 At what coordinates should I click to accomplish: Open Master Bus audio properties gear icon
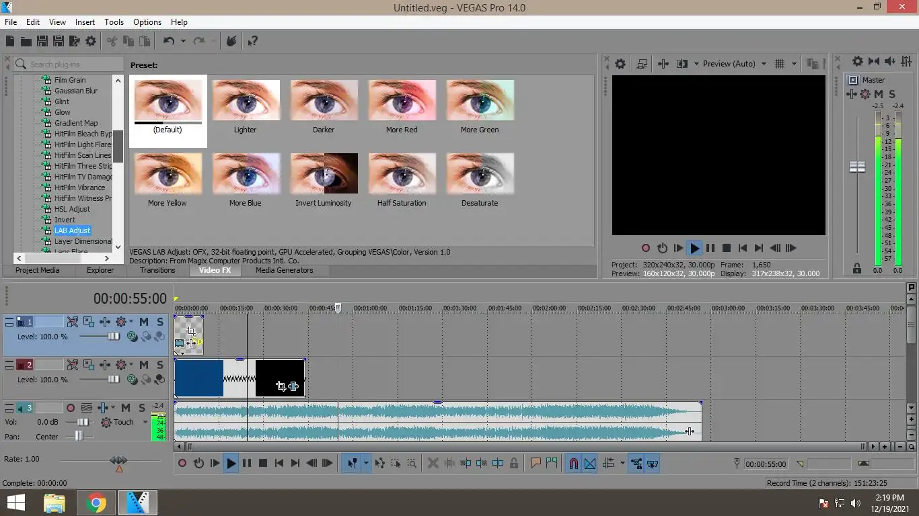(858, 61)
